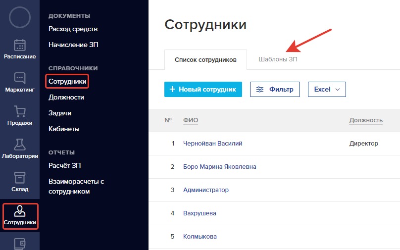This screenshot has width=400, height=250.
Task: Open Начисление ЗП document
Action: pyautogui.click(x=73, y=45)
